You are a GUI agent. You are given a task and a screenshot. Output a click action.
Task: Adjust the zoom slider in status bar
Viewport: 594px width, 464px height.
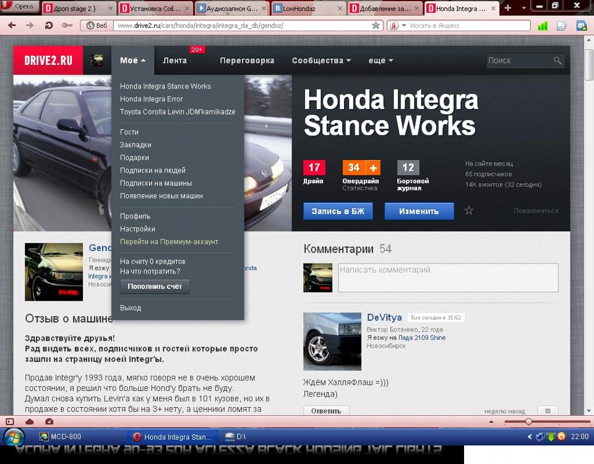pos(528,421)
